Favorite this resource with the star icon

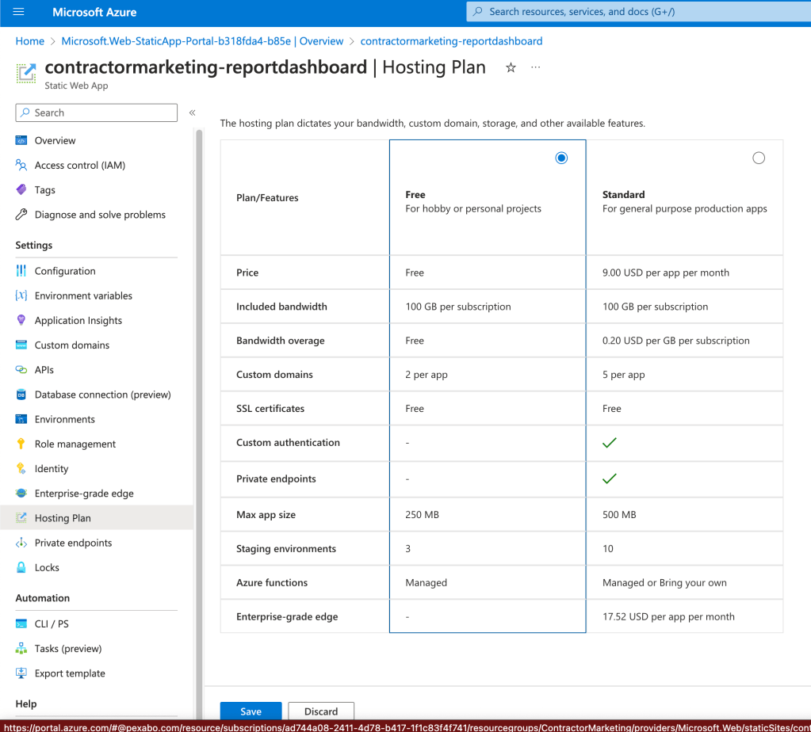(x=511, y=67)
